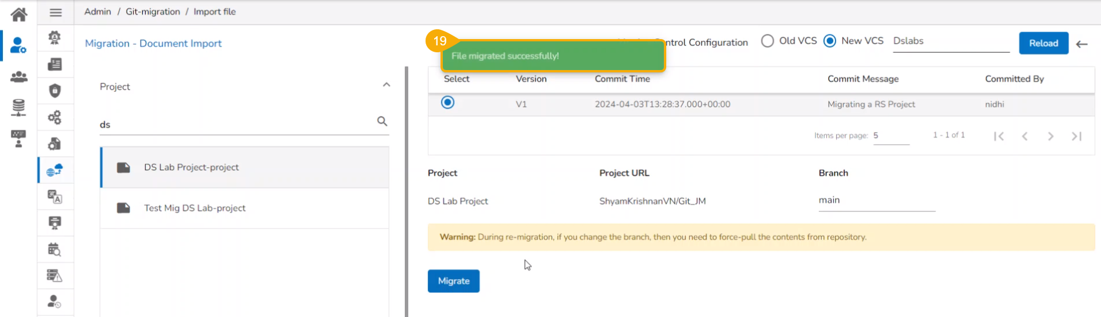1101x317 pixels.
Task: Click file icon of Test Mig DS Lab-project
Action: [123, 208]
